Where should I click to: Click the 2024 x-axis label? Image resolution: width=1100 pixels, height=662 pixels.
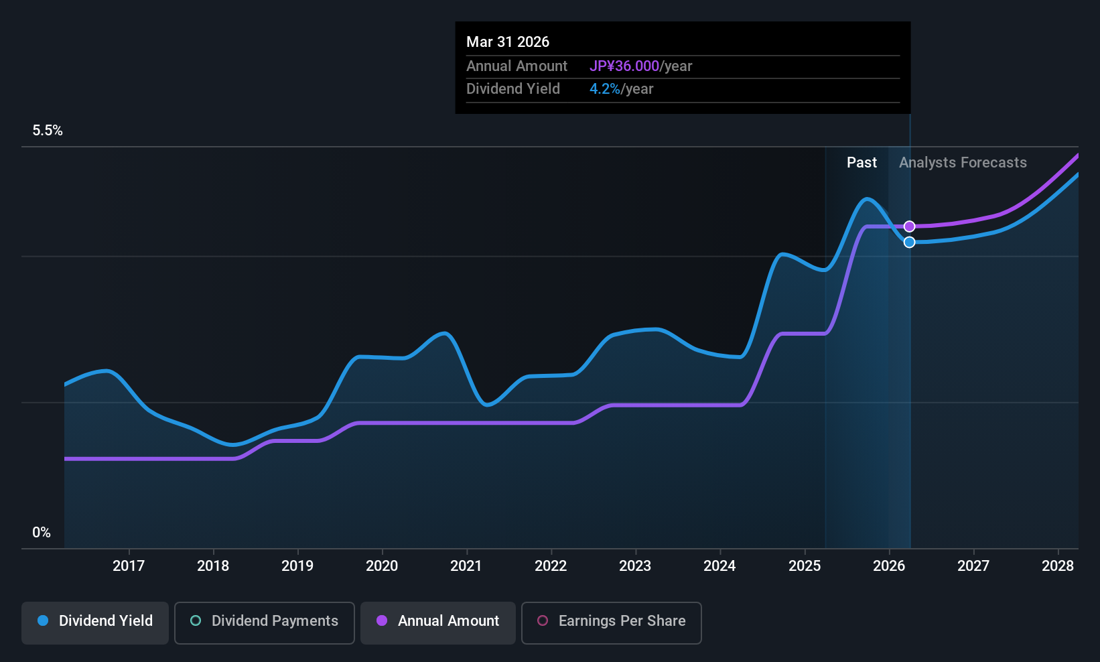tap(719, 566)
